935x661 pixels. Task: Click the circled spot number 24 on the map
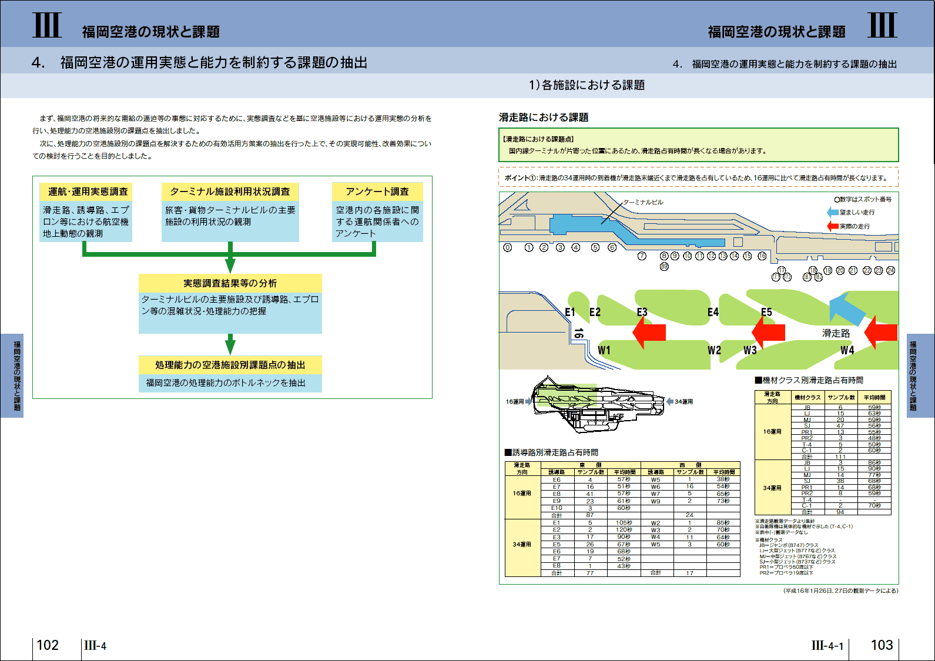tap(890, 270)
